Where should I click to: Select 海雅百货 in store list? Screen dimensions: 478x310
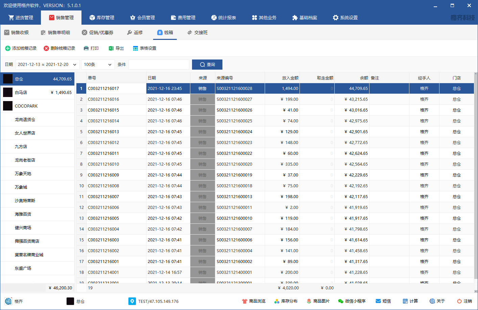click(x=37, y=214)
